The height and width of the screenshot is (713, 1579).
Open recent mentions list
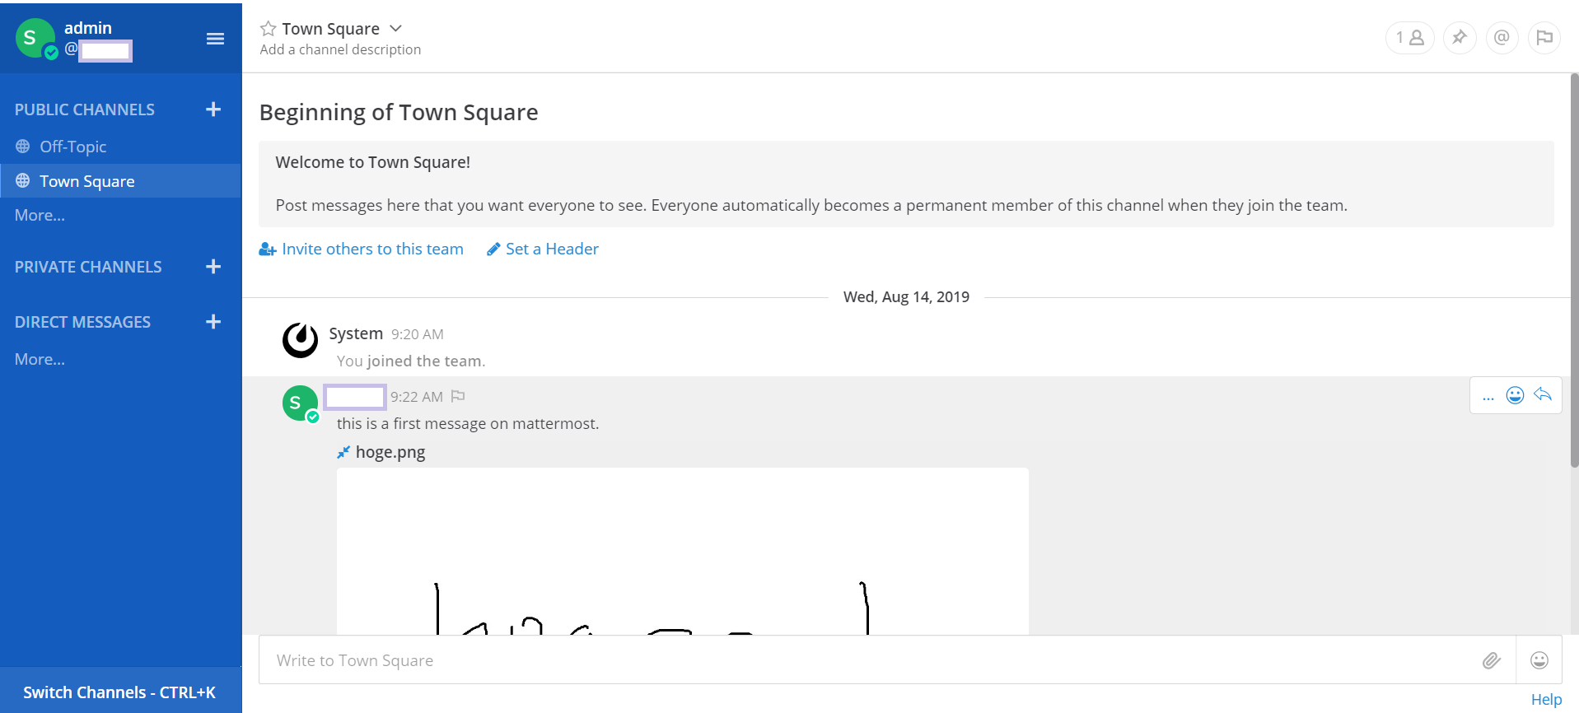click(x=1502, y=38)
